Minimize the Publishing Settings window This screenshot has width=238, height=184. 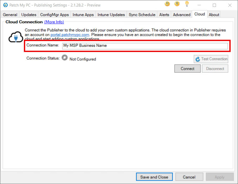[199, 5]
